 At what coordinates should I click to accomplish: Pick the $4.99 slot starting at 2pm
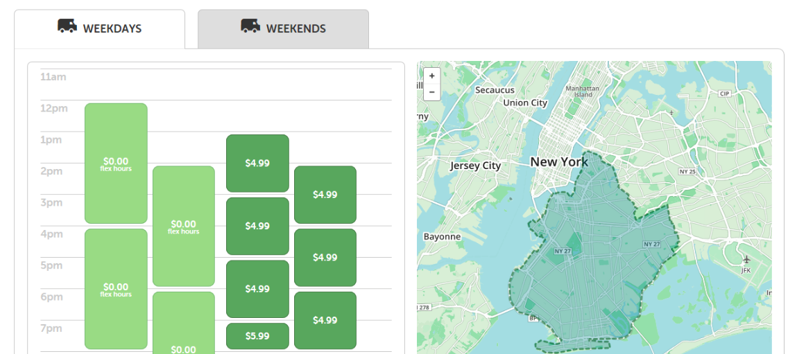[325, 195]
